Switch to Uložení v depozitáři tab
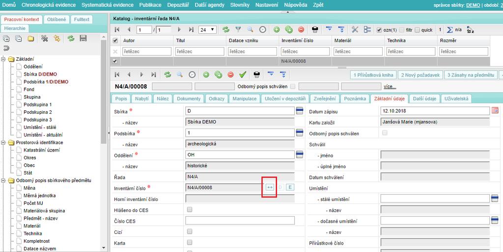 [285, 99]
